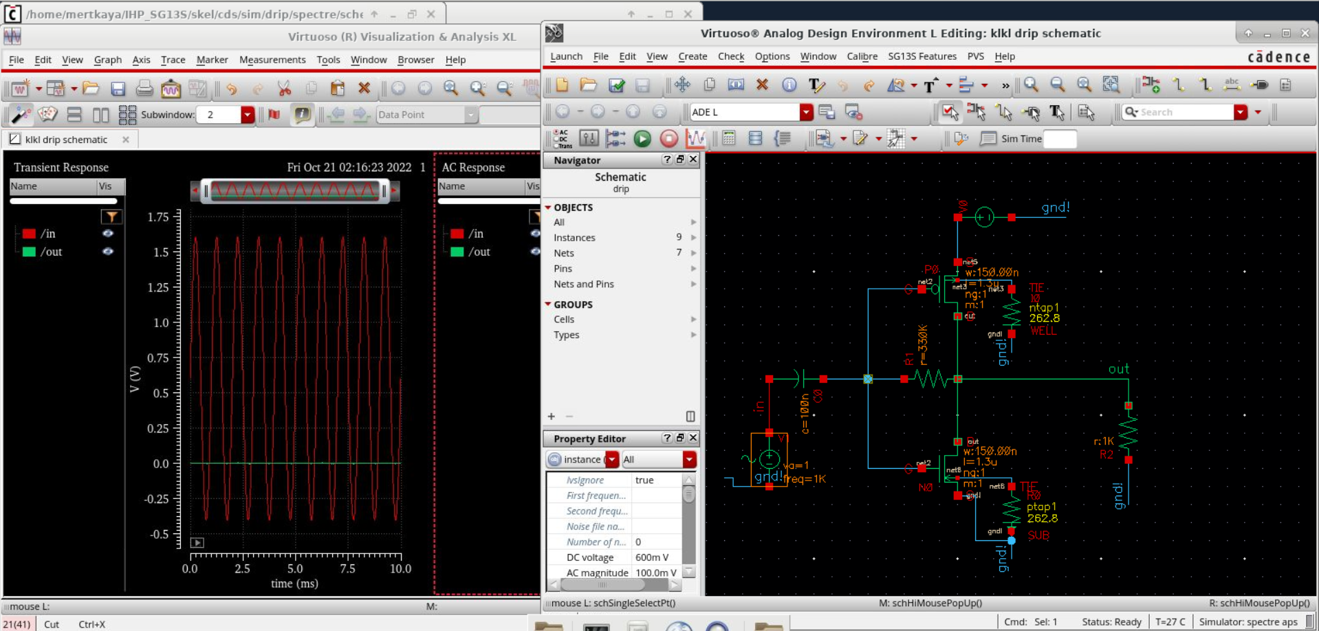Image resolution: width=1319 pixels, height=631 pixels.
Task: Open the Choose Analyses sliders icon
Action: click(x=589, y=139)
